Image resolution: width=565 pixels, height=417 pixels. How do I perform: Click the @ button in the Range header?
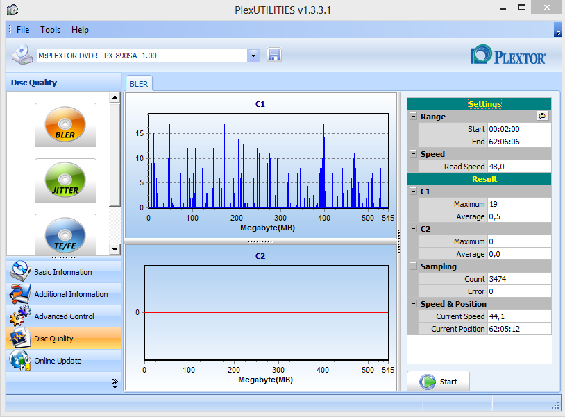point(542,116)
